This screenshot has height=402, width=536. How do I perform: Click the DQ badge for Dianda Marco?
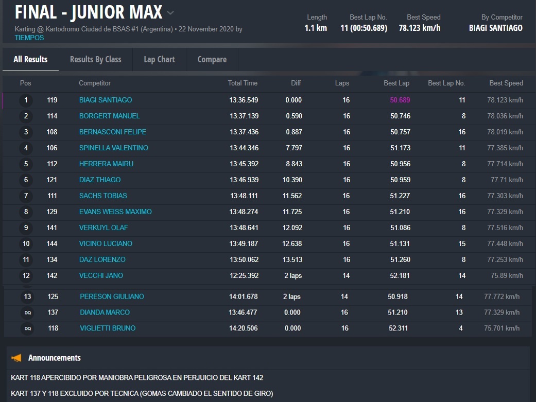(x=28, y=312)
